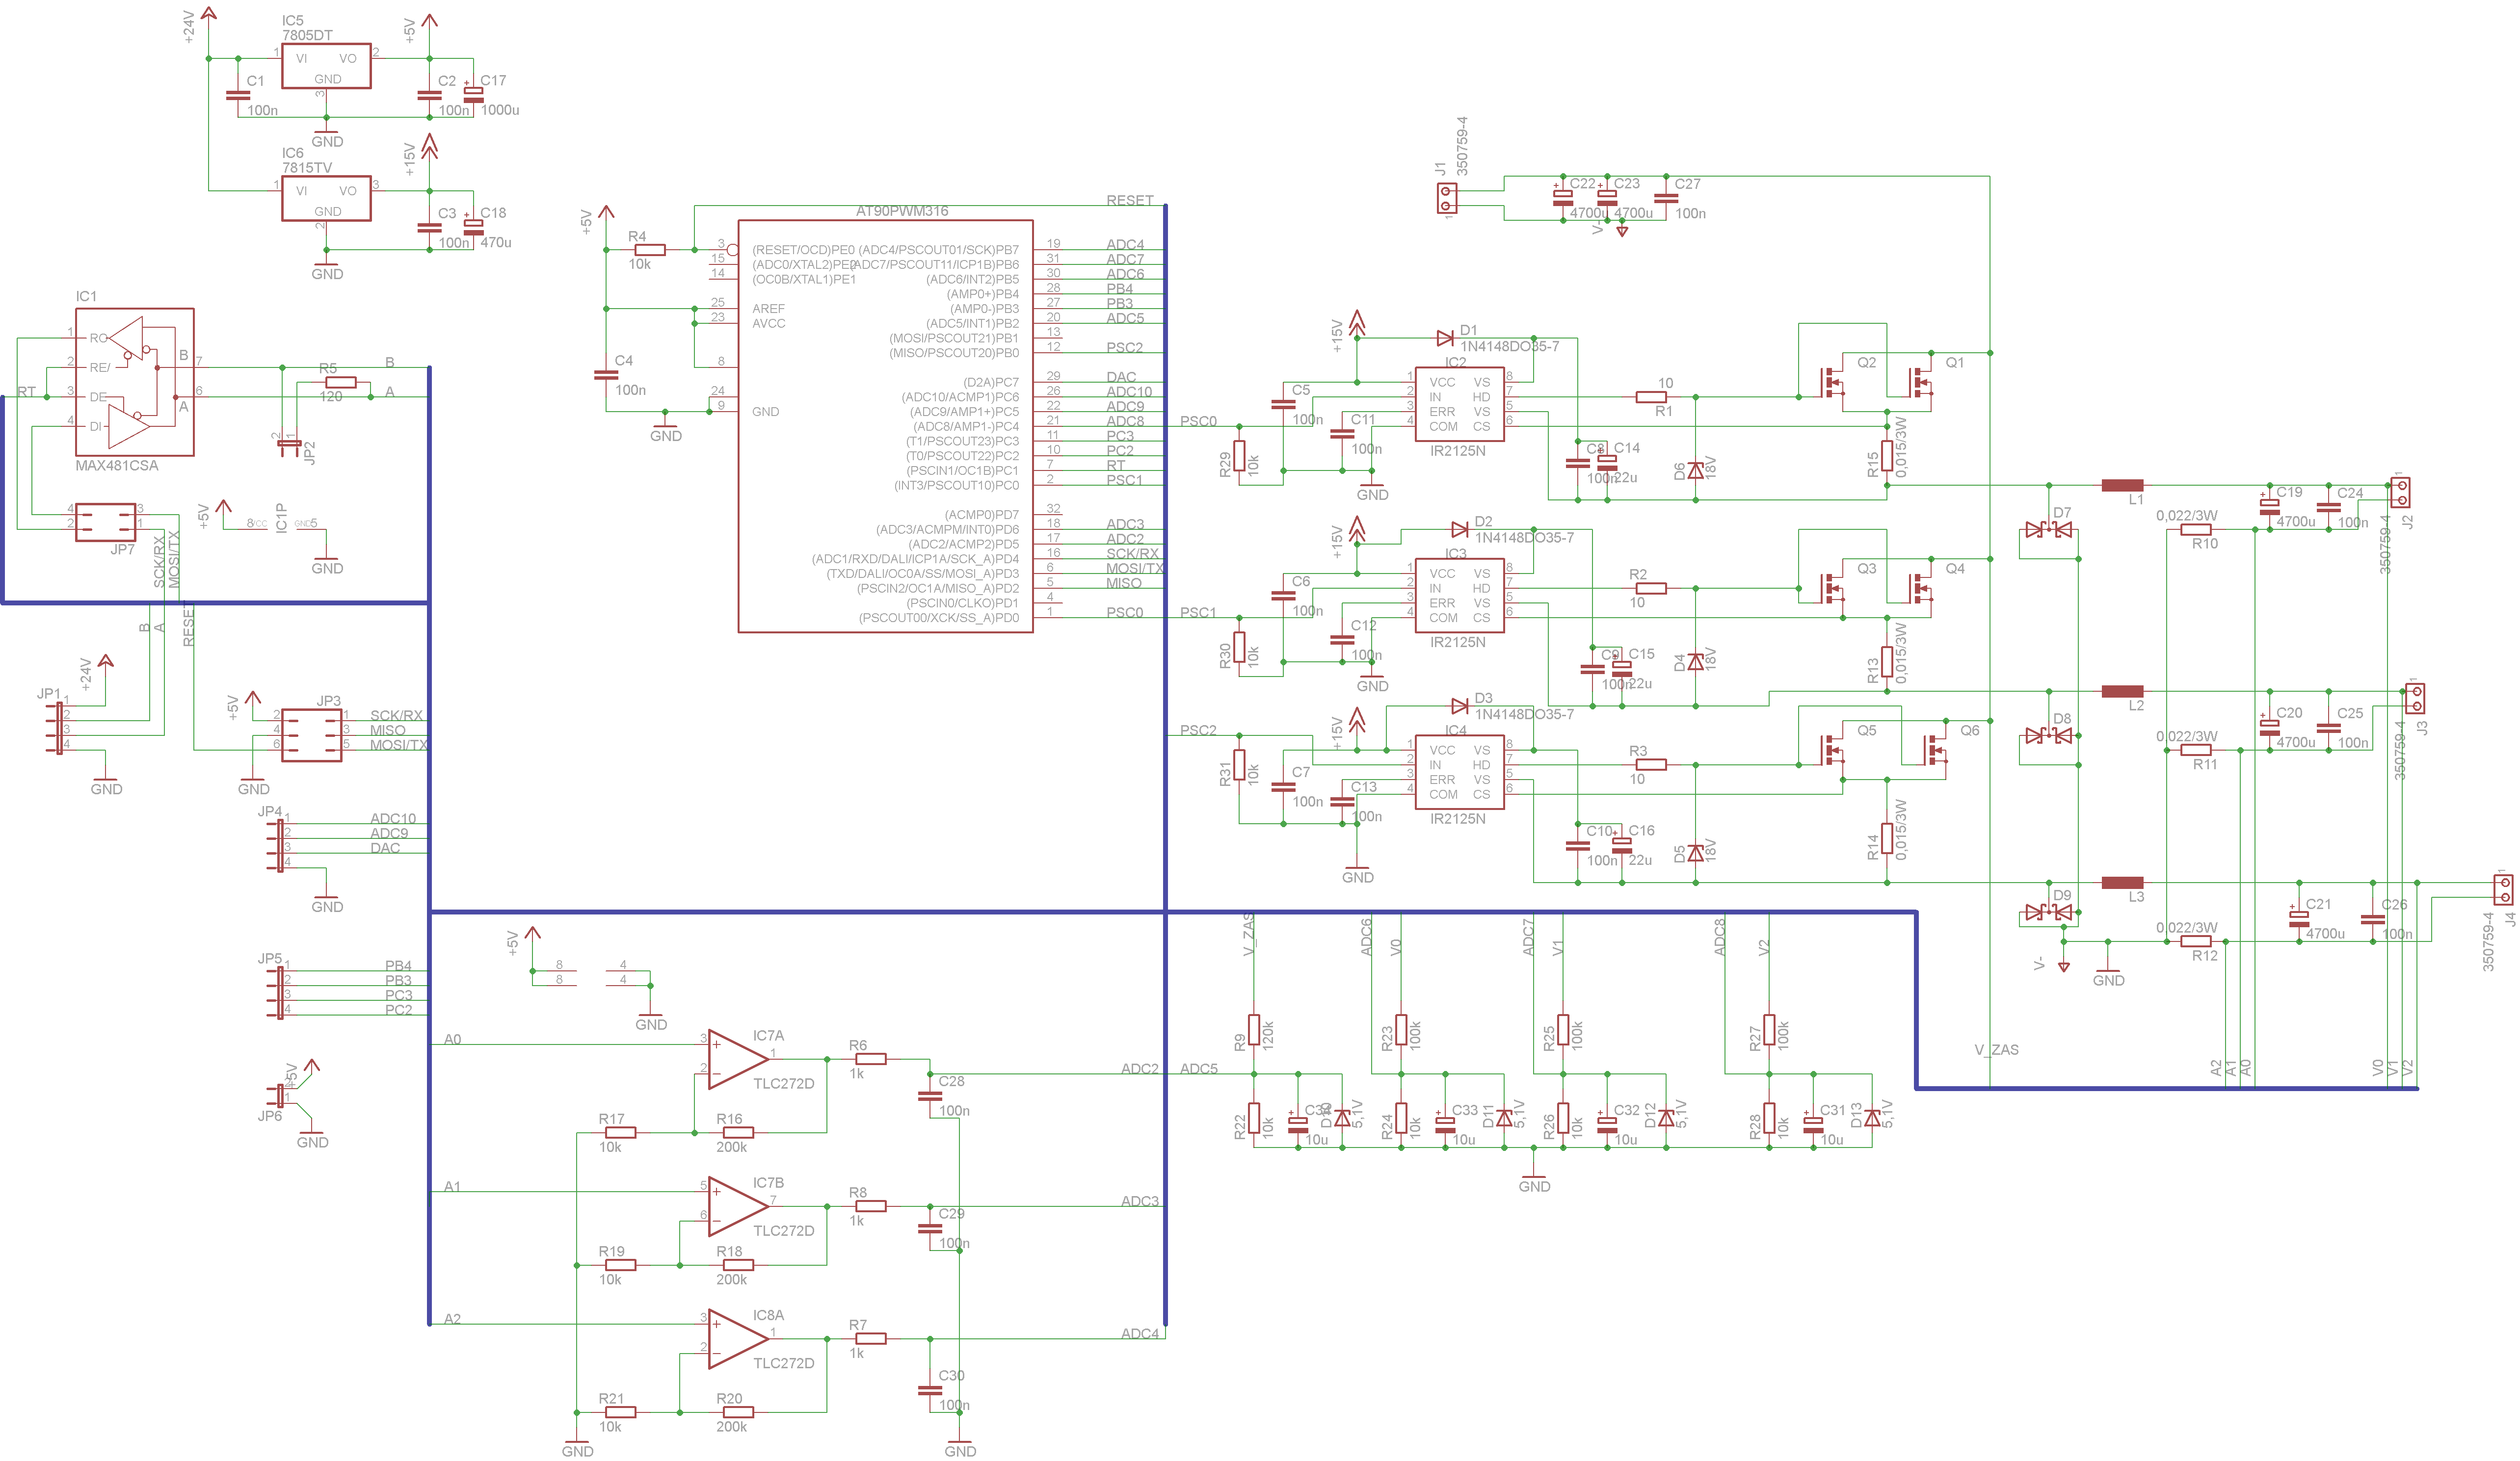Click the D1 1N4148 diode symbol
The width and height of the screenshot is (2520, 1461).
point(1445,338)
